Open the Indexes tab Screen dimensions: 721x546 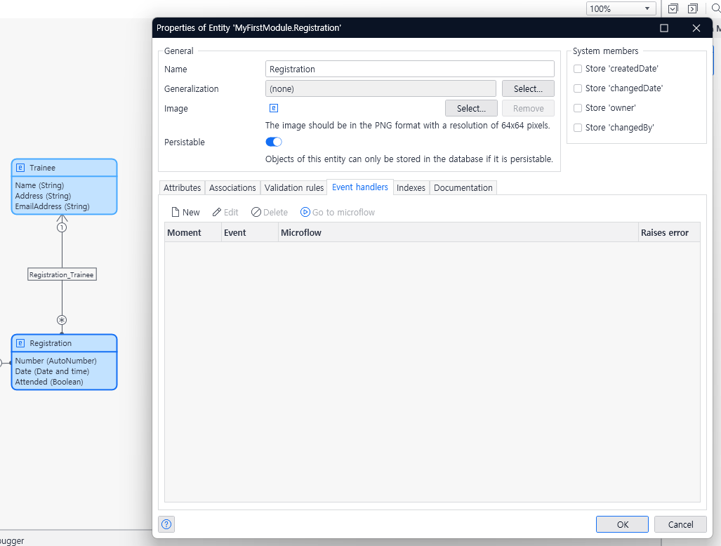(411, 187)
